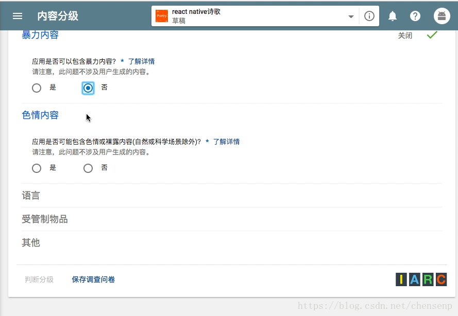Click the 内容分级 page title
458x316 pixels.
58,16
